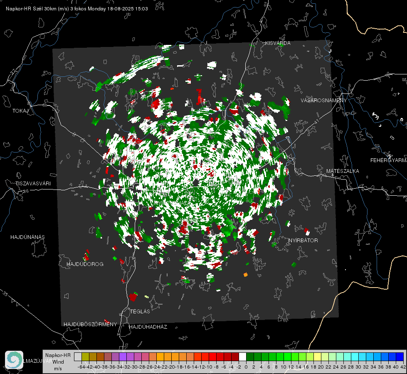Click the 20 legend value
This screenshot has height=374, width=407.
pyautogui.click(x=321, y=367)
